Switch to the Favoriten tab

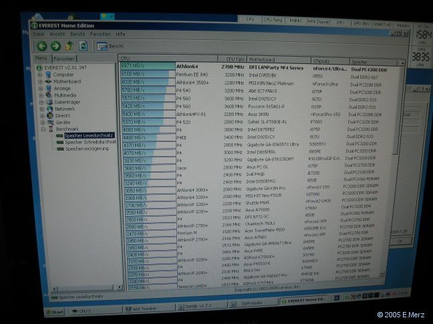click(x=63, y=59)
